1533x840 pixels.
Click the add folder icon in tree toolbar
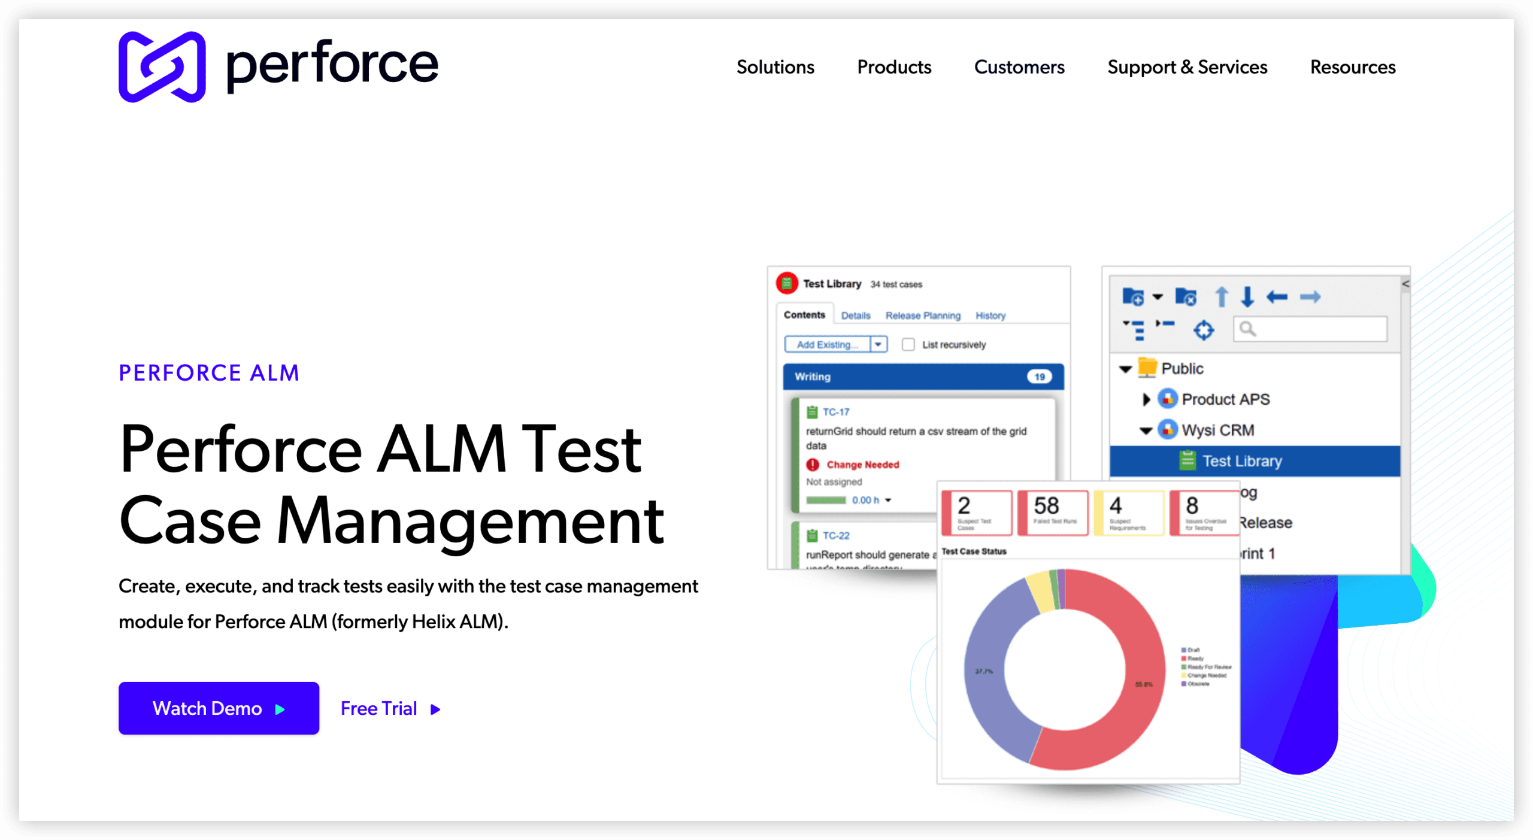(1132, 297)
